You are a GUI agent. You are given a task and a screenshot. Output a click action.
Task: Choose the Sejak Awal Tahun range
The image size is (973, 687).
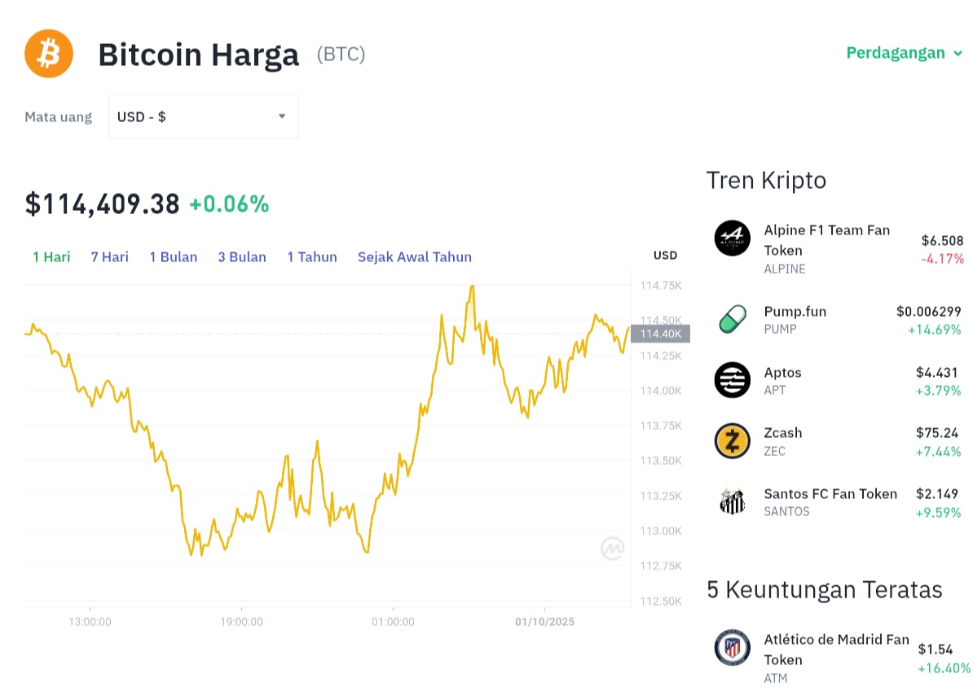point(414,256)
